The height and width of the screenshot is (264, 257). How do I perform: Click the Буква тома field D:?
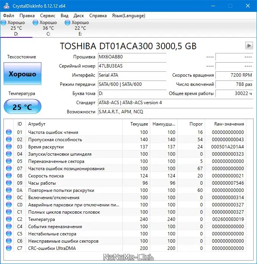pyautogui.click(x=132, y=93)
